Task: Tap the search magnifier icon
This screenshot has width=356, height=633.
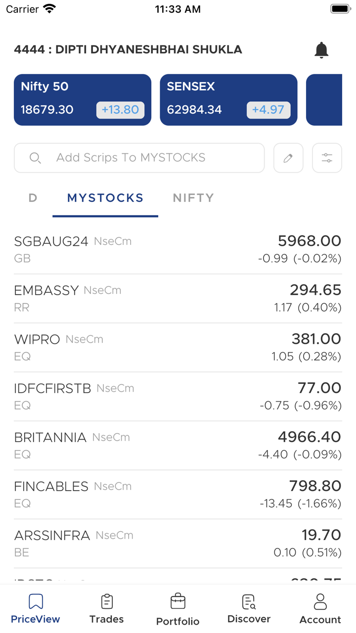Action: click(35, 158)
